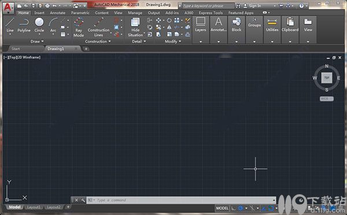Expand the Annotation panel arrow
This screenshot has width=347, height=215.
tap(219, 42)
